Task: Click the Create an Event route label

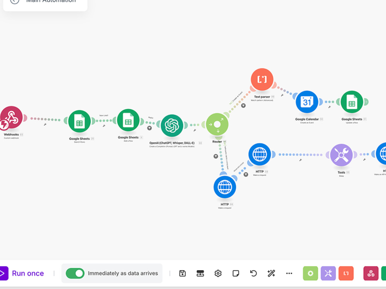Action: [237, 96]
